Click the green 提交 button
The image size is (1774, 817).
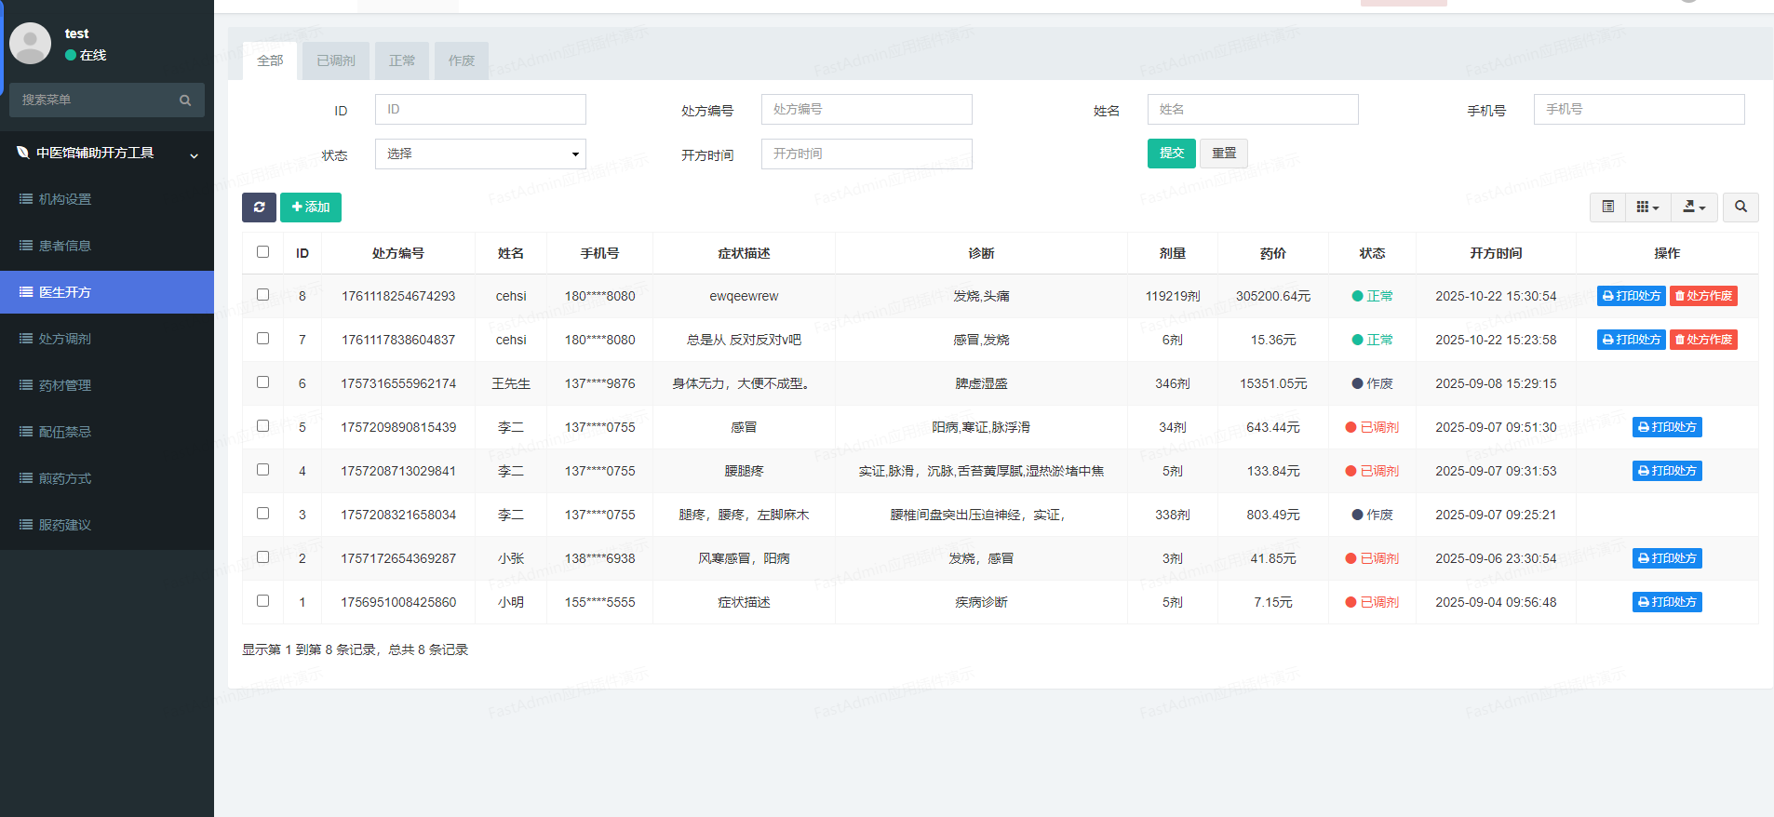tap(1171, 153)
